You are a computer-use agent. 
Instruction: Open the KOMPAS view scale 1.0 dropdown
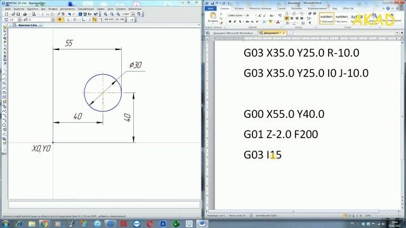20,20
